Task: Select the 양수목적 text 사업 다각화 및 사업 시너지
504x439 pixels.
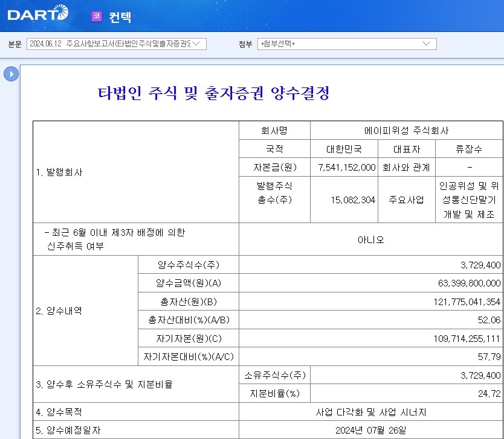Action: pyautogui.click(x=370, y=412)
